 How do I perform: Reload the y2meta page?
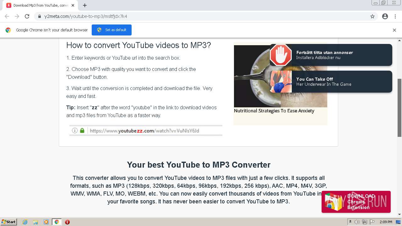pos(27,16)
